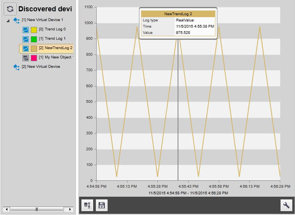The height and width of the screenshot is (215, 295).
Task: Click the My New Object multi-trend icon
Action: point(26,58)
